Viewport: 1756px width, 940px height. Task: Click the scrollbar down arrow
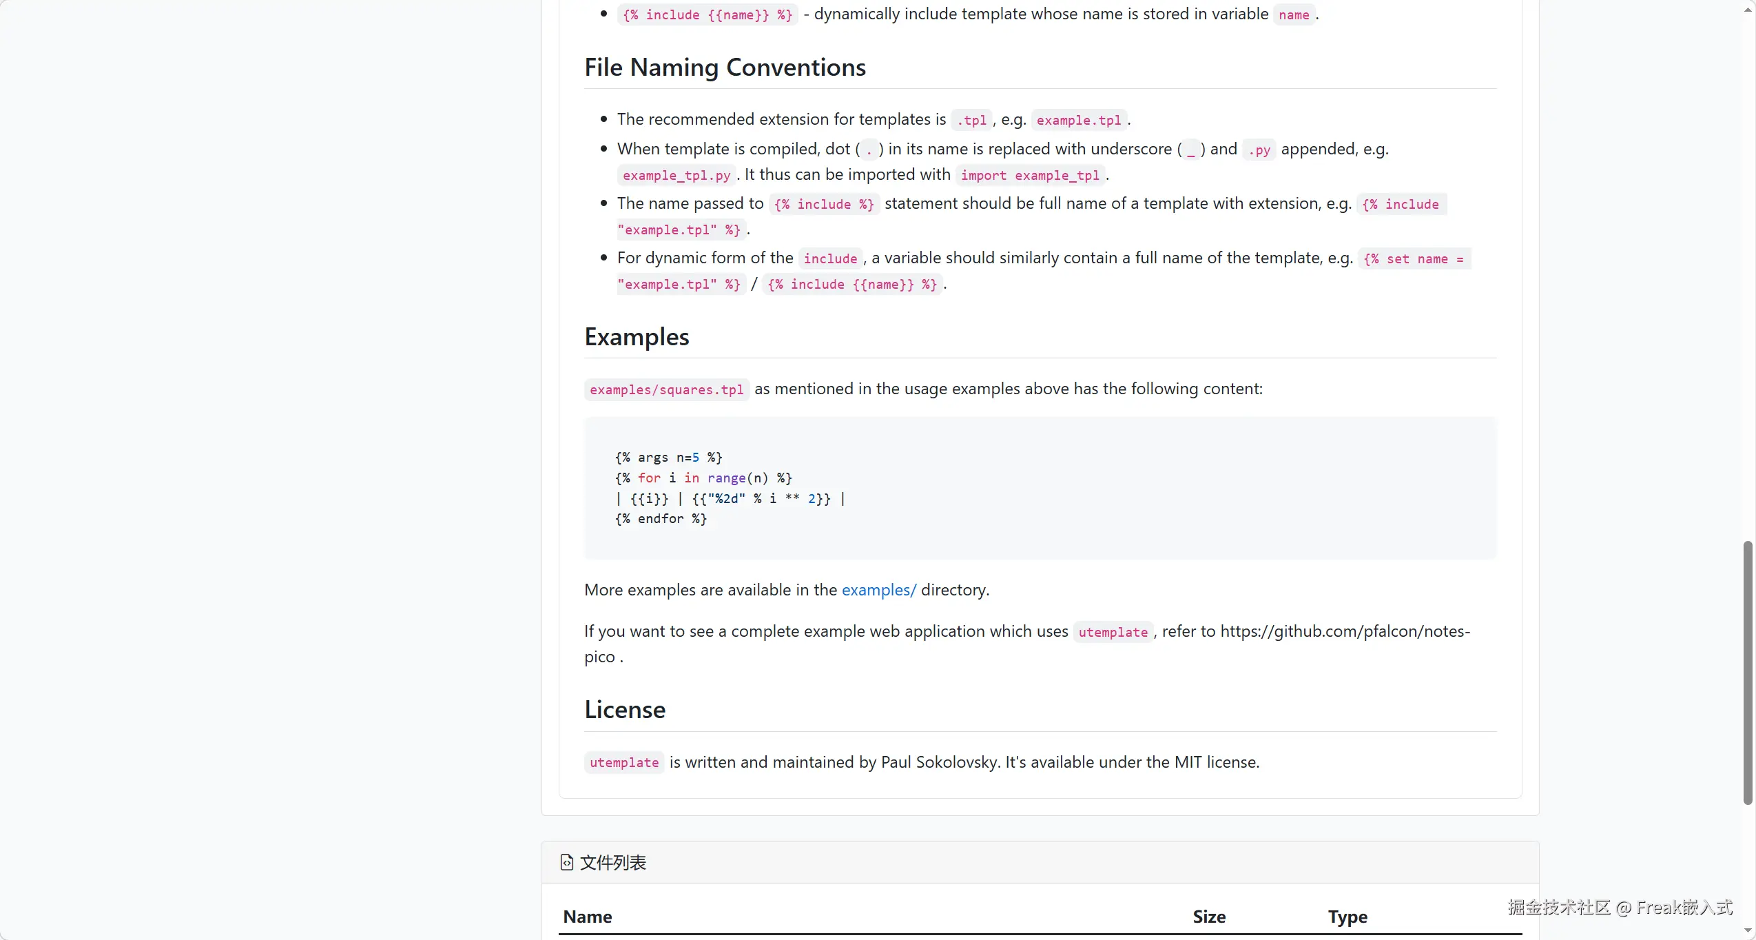point(1748,930)
